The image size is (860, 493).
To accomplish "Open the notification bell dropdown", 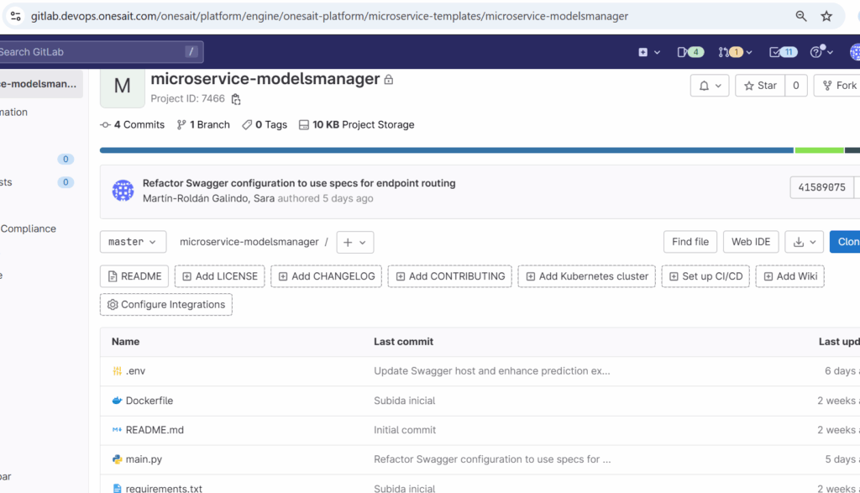I will (710, 86).
